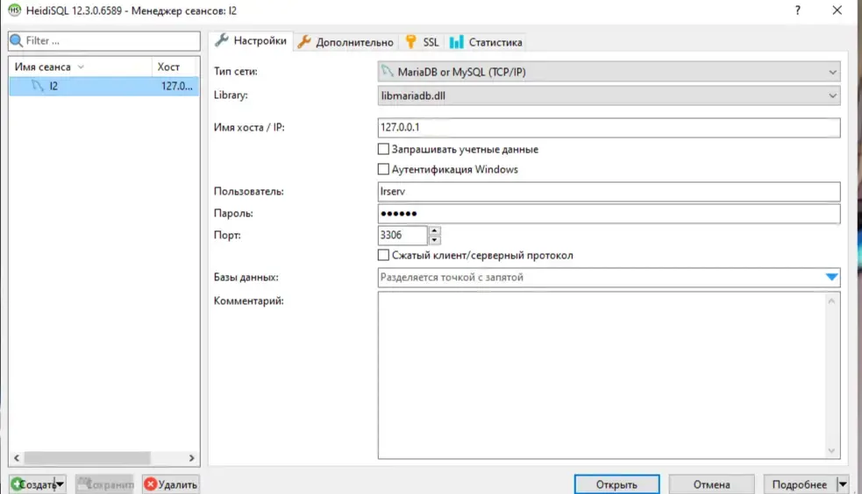Click the port field showing 3306
This screenshot has width=862, height=494.
403,235
